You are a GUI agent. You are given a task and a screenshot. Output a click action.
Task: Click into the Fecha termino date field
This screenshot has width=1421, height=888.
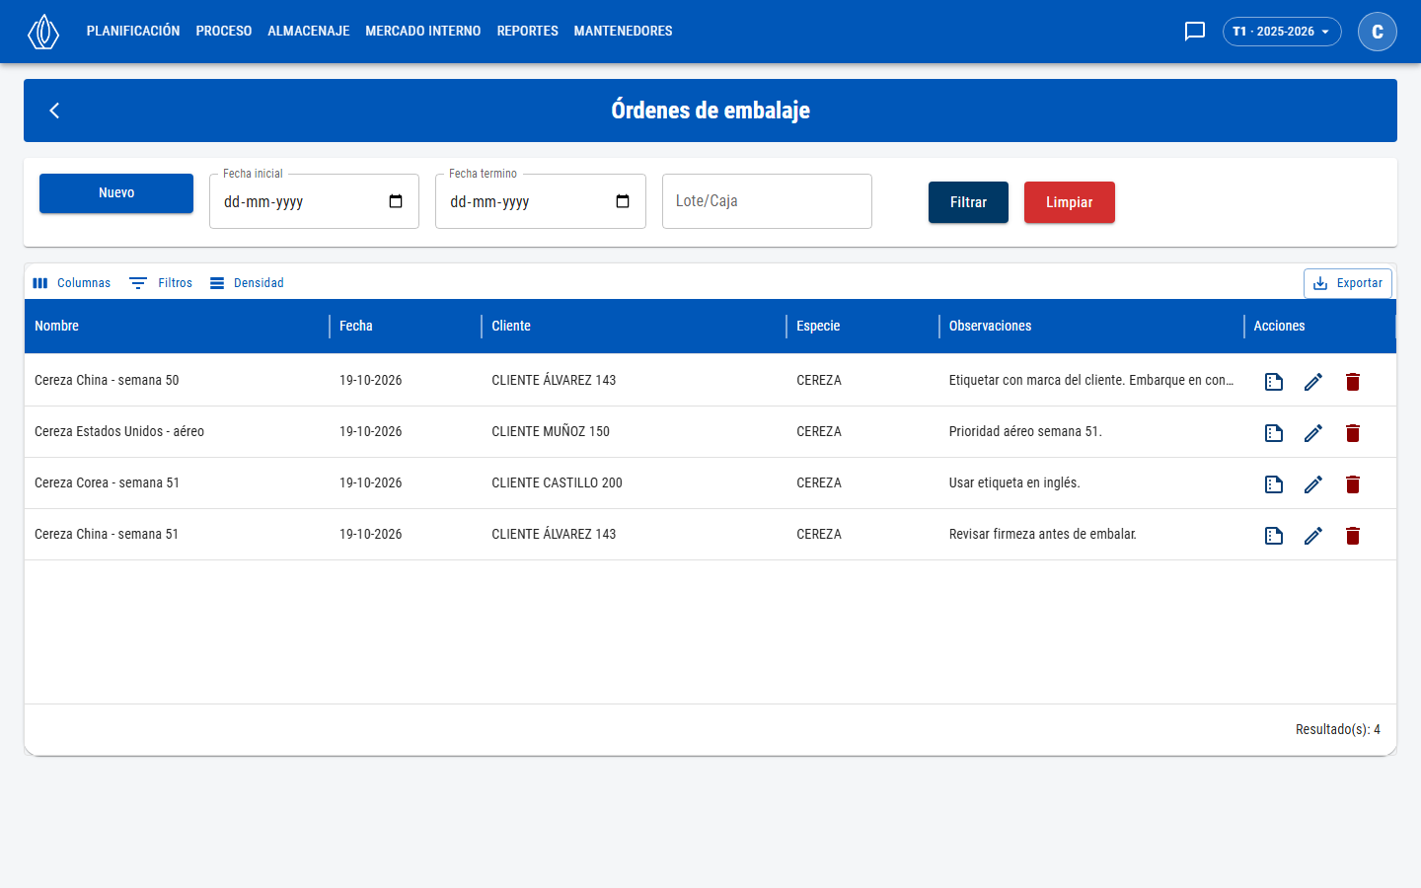pos(541,201)
